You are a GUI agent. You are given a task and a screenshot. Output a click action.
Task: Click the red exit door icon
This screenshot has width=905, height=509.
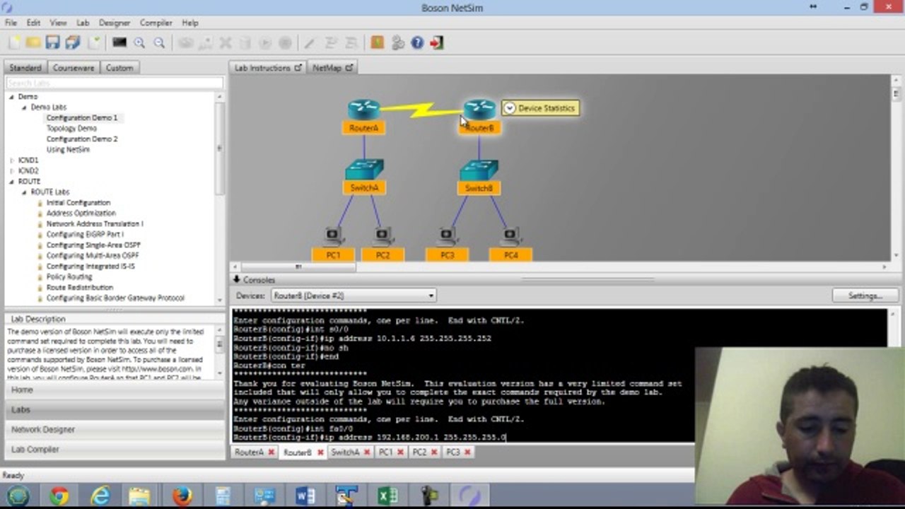pyautogui.click(x=436, y=43)
